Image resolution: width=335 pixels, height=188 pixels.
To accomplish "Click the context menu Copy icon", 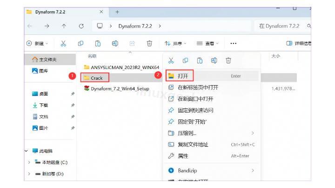I will pos(185,61).
